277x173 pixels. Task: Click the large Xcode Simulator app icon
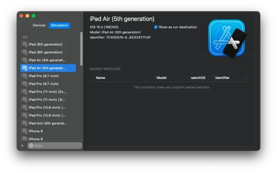point(227,39)
